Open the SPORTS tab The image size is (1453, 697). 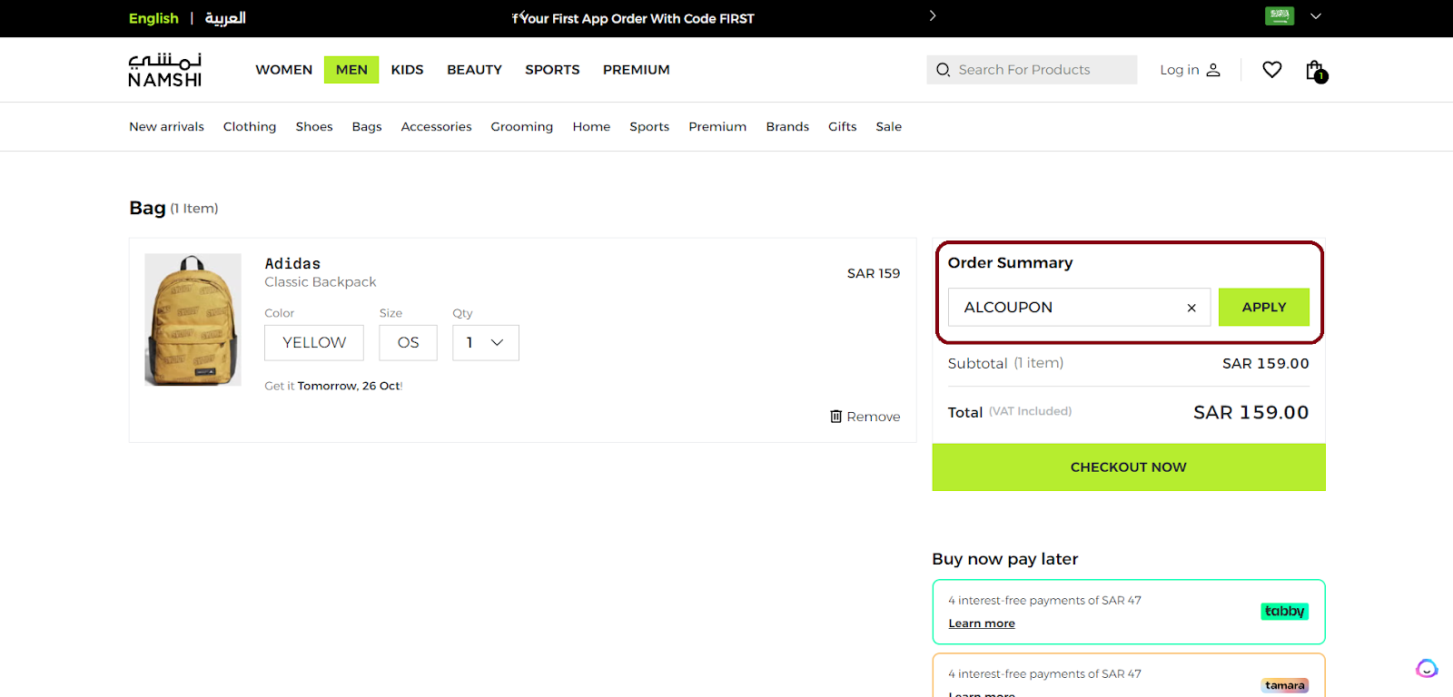click(552, 70)
